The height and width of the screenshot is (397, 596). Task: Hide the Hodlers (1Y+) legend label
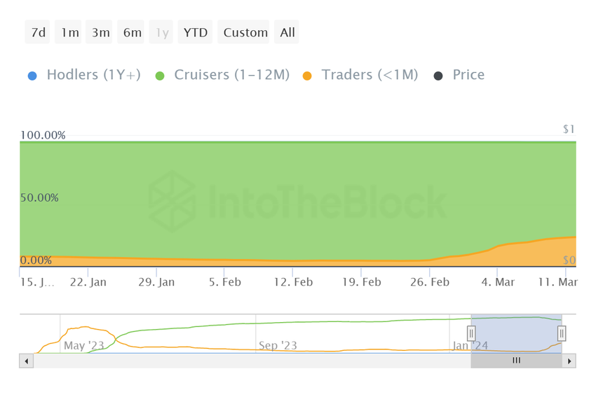click(93, 75)
